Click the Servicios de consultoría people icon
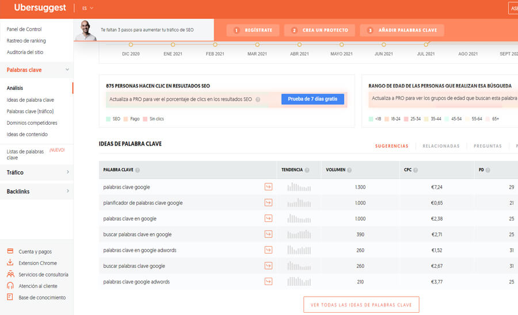The image size is (518, 315). pos(10,274)
